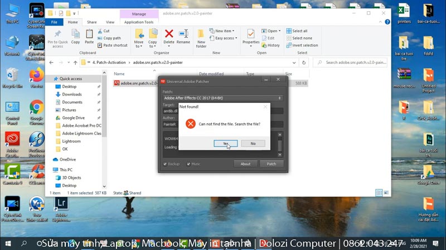The image size is (446, 250).
Task: Open the File menu tab
Action: 54,22
